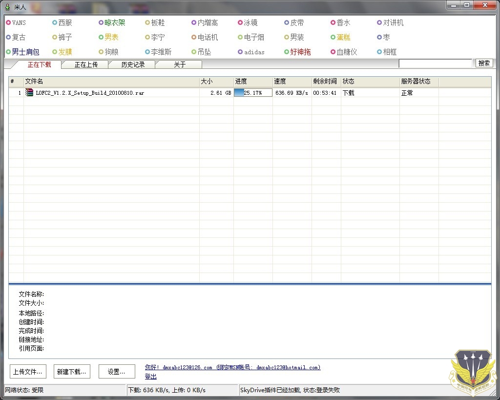Click the 搜索 button
Image resolution: width=500 pixels, height=400 pixels.
click(x=484, y=63)
